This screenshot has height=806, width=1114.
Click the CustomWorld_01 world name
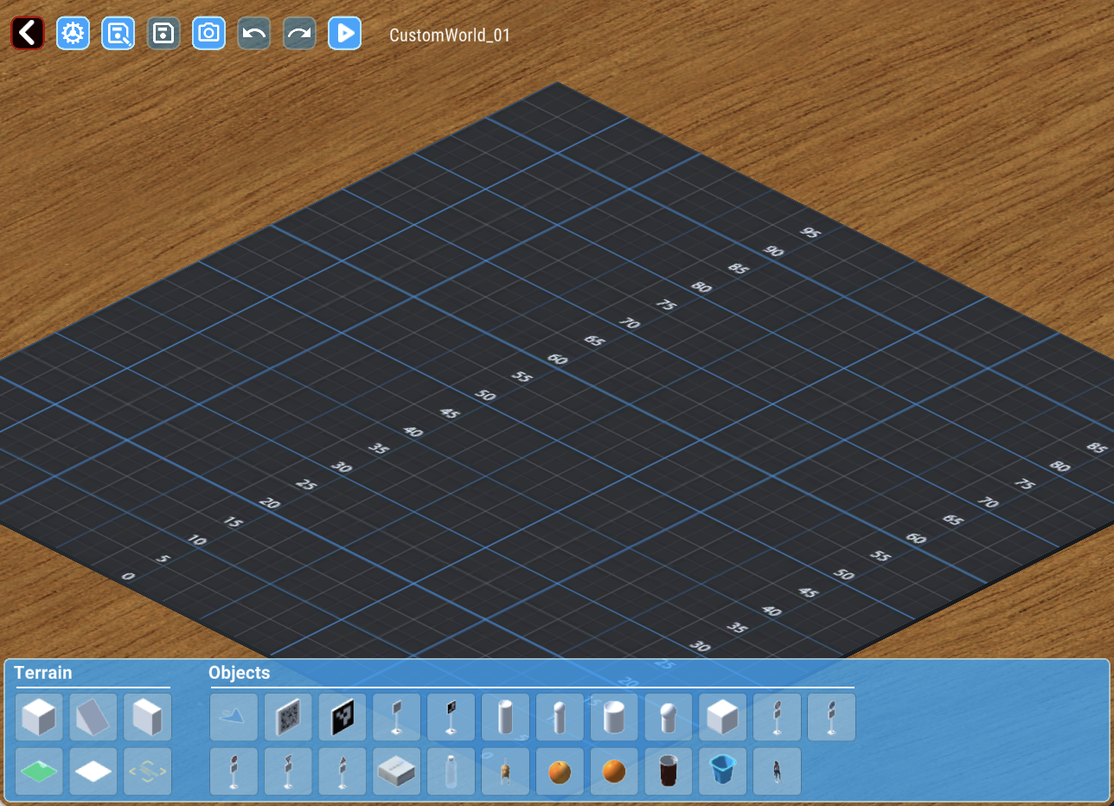click(450, 35)
